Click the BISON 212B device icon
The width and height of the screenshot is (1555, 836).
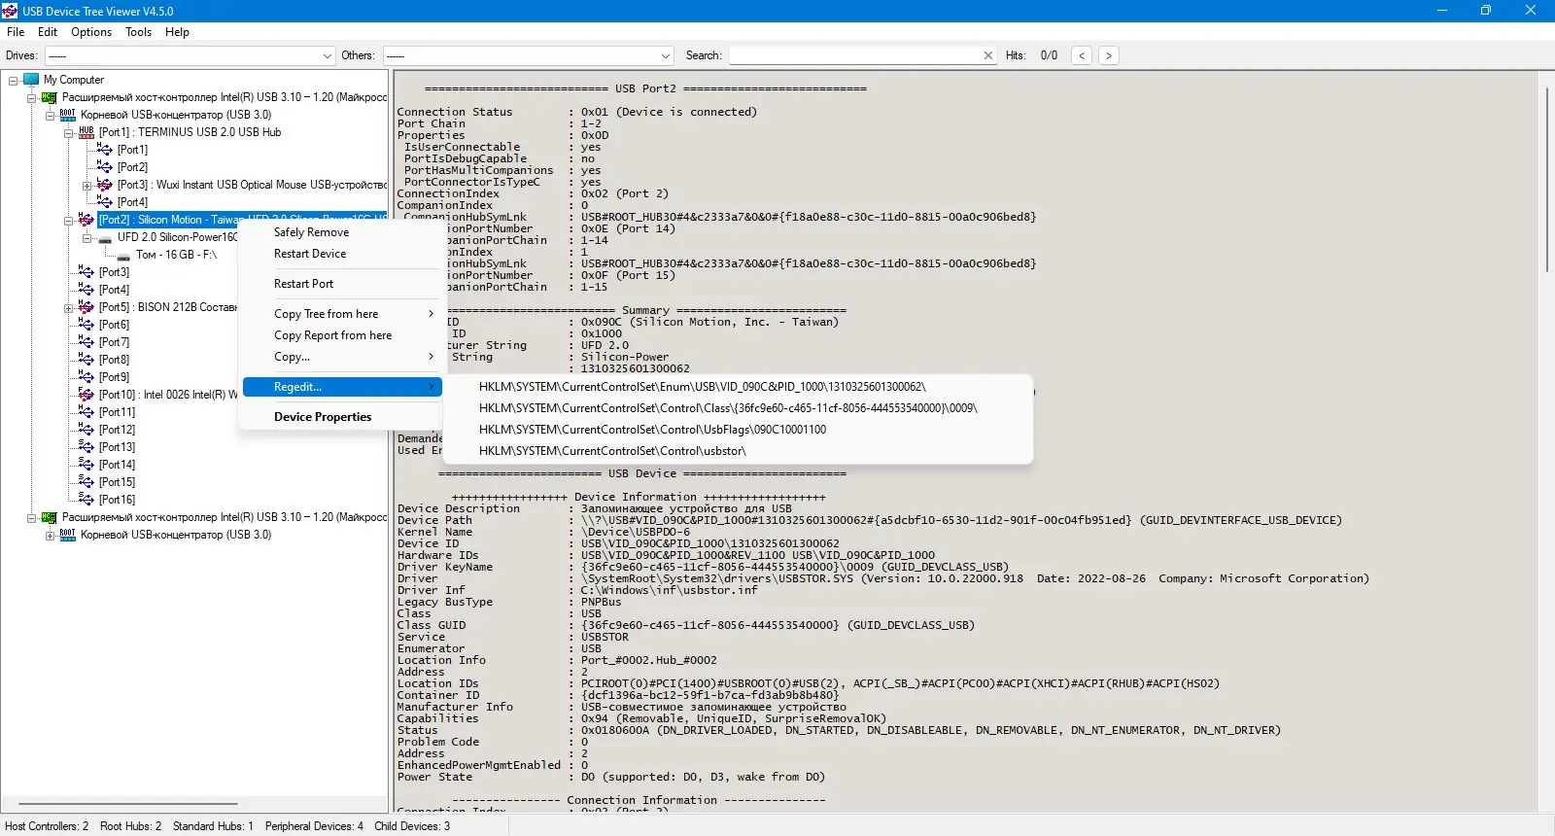86,307
